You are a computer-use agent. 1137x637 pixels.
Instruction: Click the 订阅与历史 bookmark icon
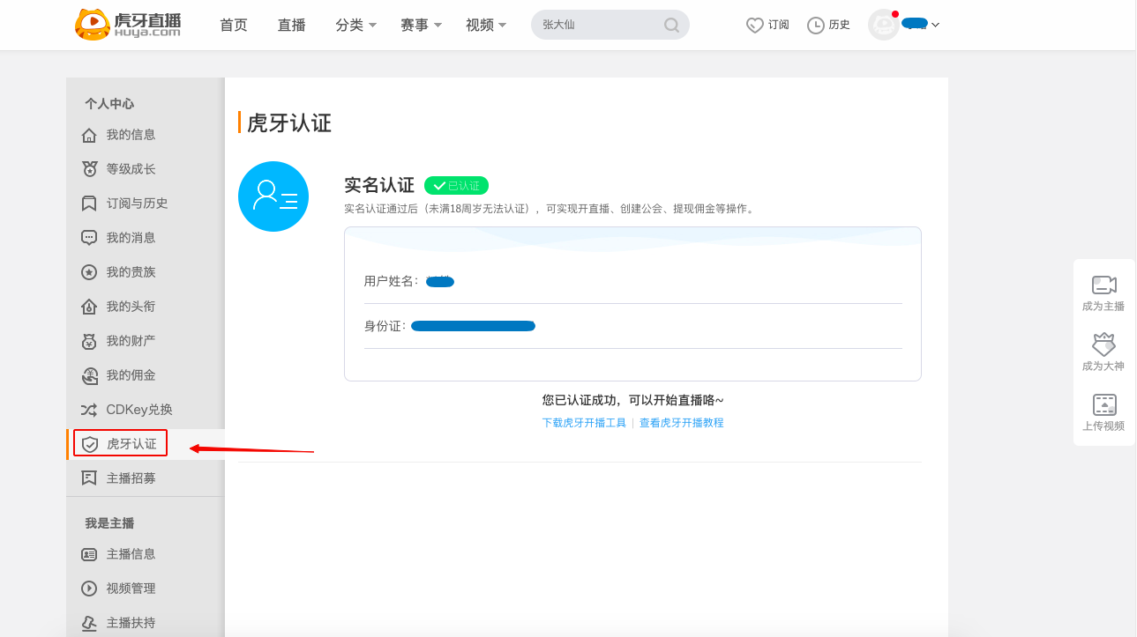pyautogui.click(x=89, y=204)
